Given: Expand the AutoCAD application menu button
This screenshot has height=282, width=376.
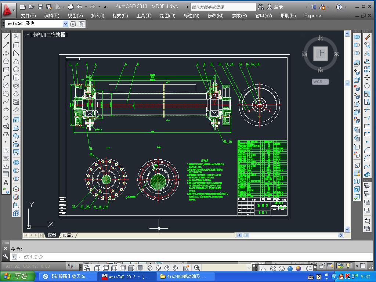Looking at the screenshot, I should pos(9,10).
